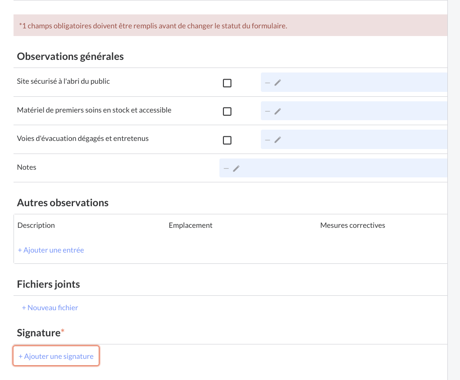Click the comment field next to "Site sécurisé"

(x=356, y=82)
